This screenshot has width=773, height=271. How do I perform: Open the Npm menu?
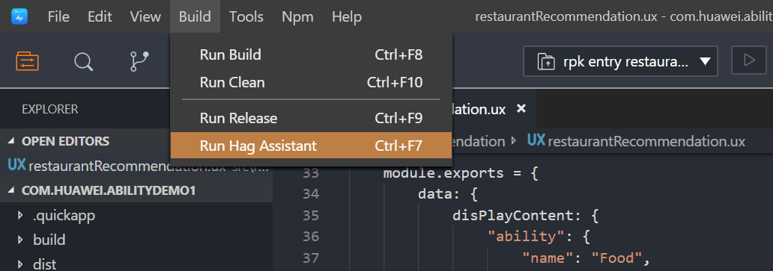click(297, 16)
